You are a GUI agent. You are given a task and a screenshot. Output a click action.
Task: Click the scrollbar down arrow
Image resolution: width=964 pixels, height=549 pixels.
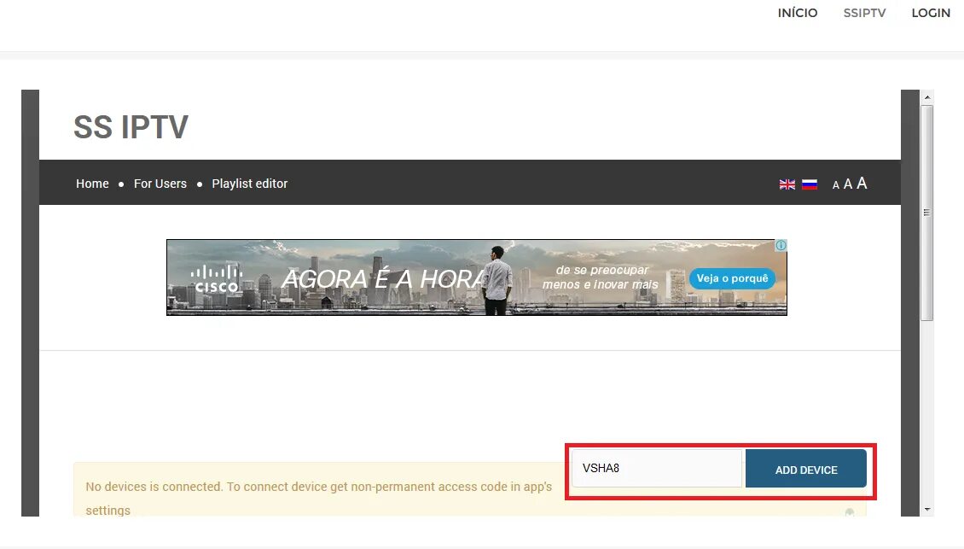point(927,510)
